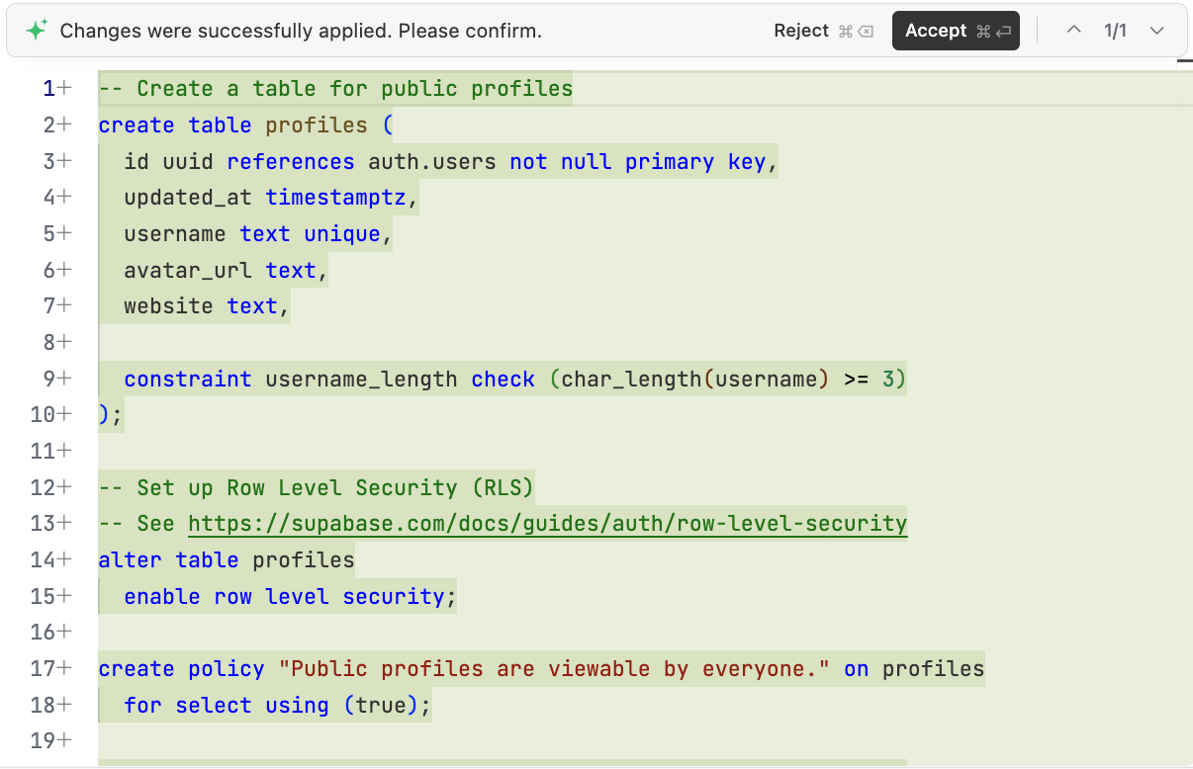Jump to next change with down chevron
The width and height of the screenshot is (1193, 769).
point(1156,31)
